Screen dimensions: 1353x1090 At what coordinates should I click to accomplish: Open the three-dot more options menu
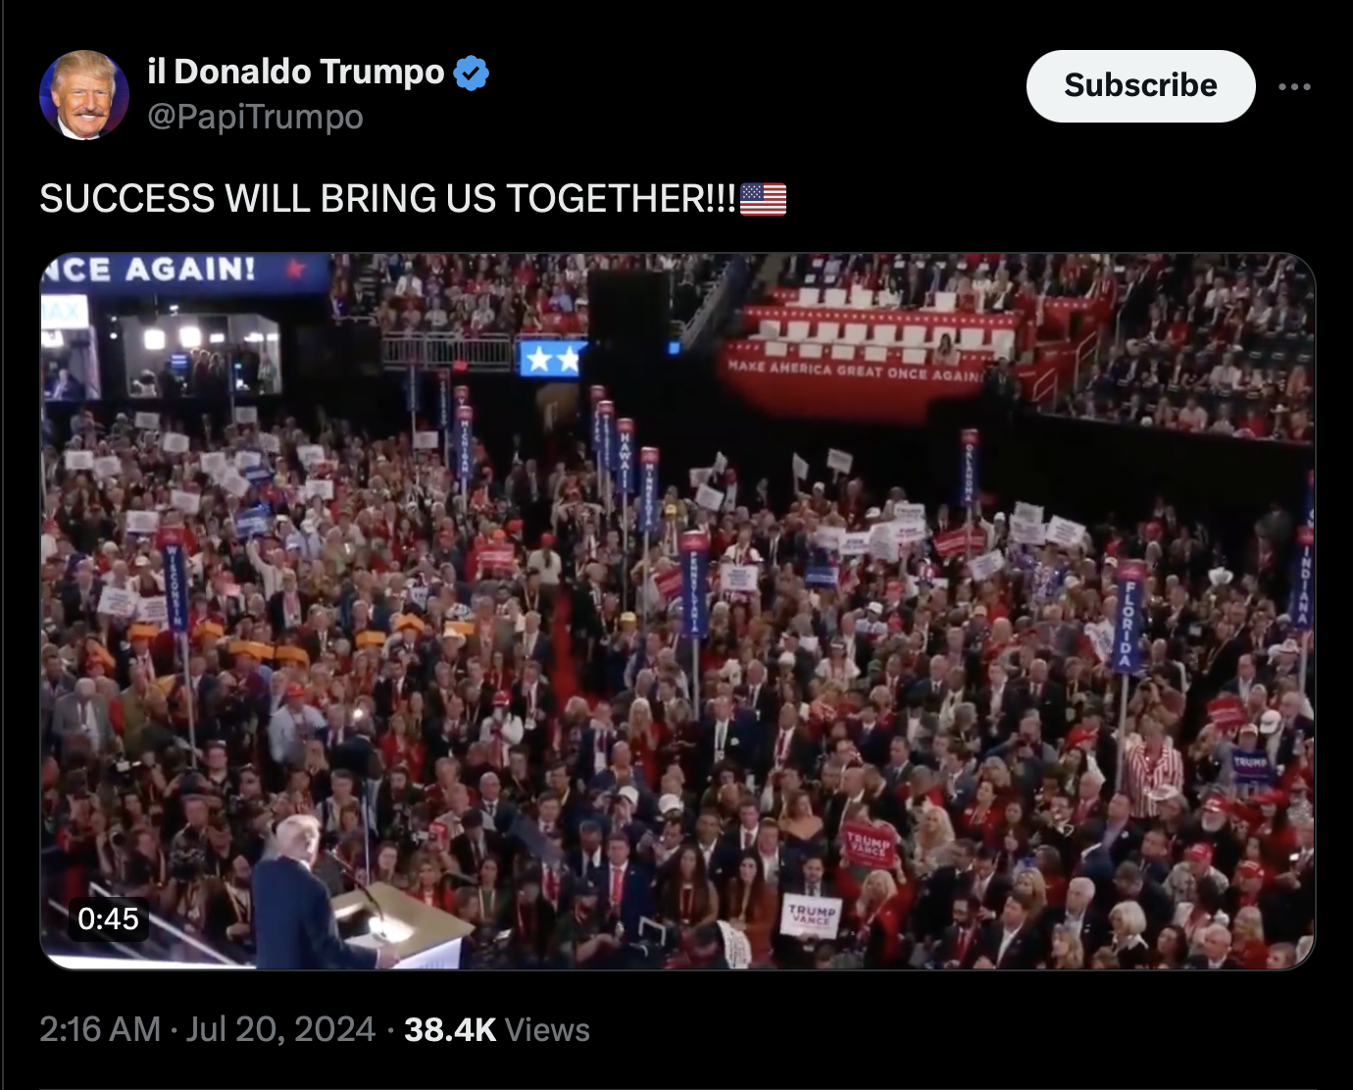click(1294, 86)
